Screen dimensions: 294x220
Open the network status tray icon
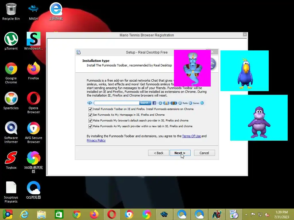[260, 215]
